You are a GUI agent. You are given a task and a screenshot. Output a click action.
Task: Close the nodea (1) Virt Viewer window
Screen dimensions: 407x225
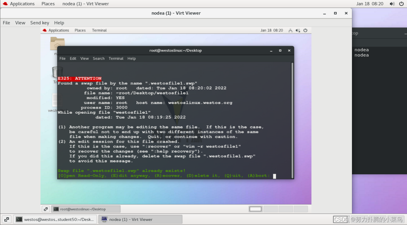(x=346, y=13)
